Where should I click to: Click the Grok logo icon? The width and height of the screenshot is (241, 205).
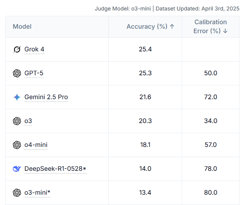coord(17,49)
